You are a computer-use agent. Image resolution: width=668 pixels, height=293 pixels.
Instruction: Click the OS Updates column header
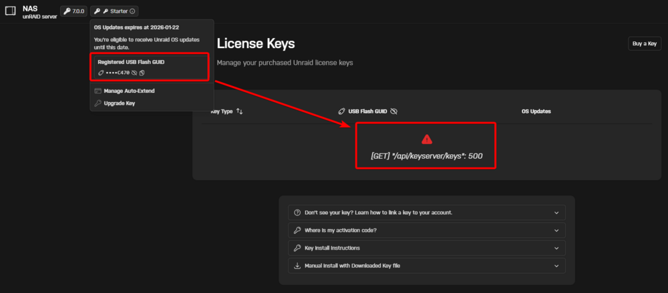[536, 111]
